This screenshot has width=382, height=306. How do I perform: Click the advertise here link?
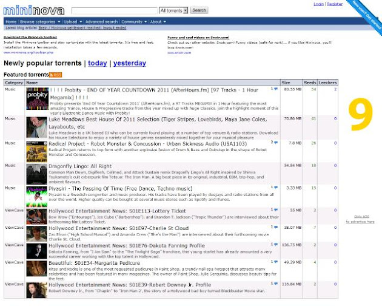click(x=360, y=219)
